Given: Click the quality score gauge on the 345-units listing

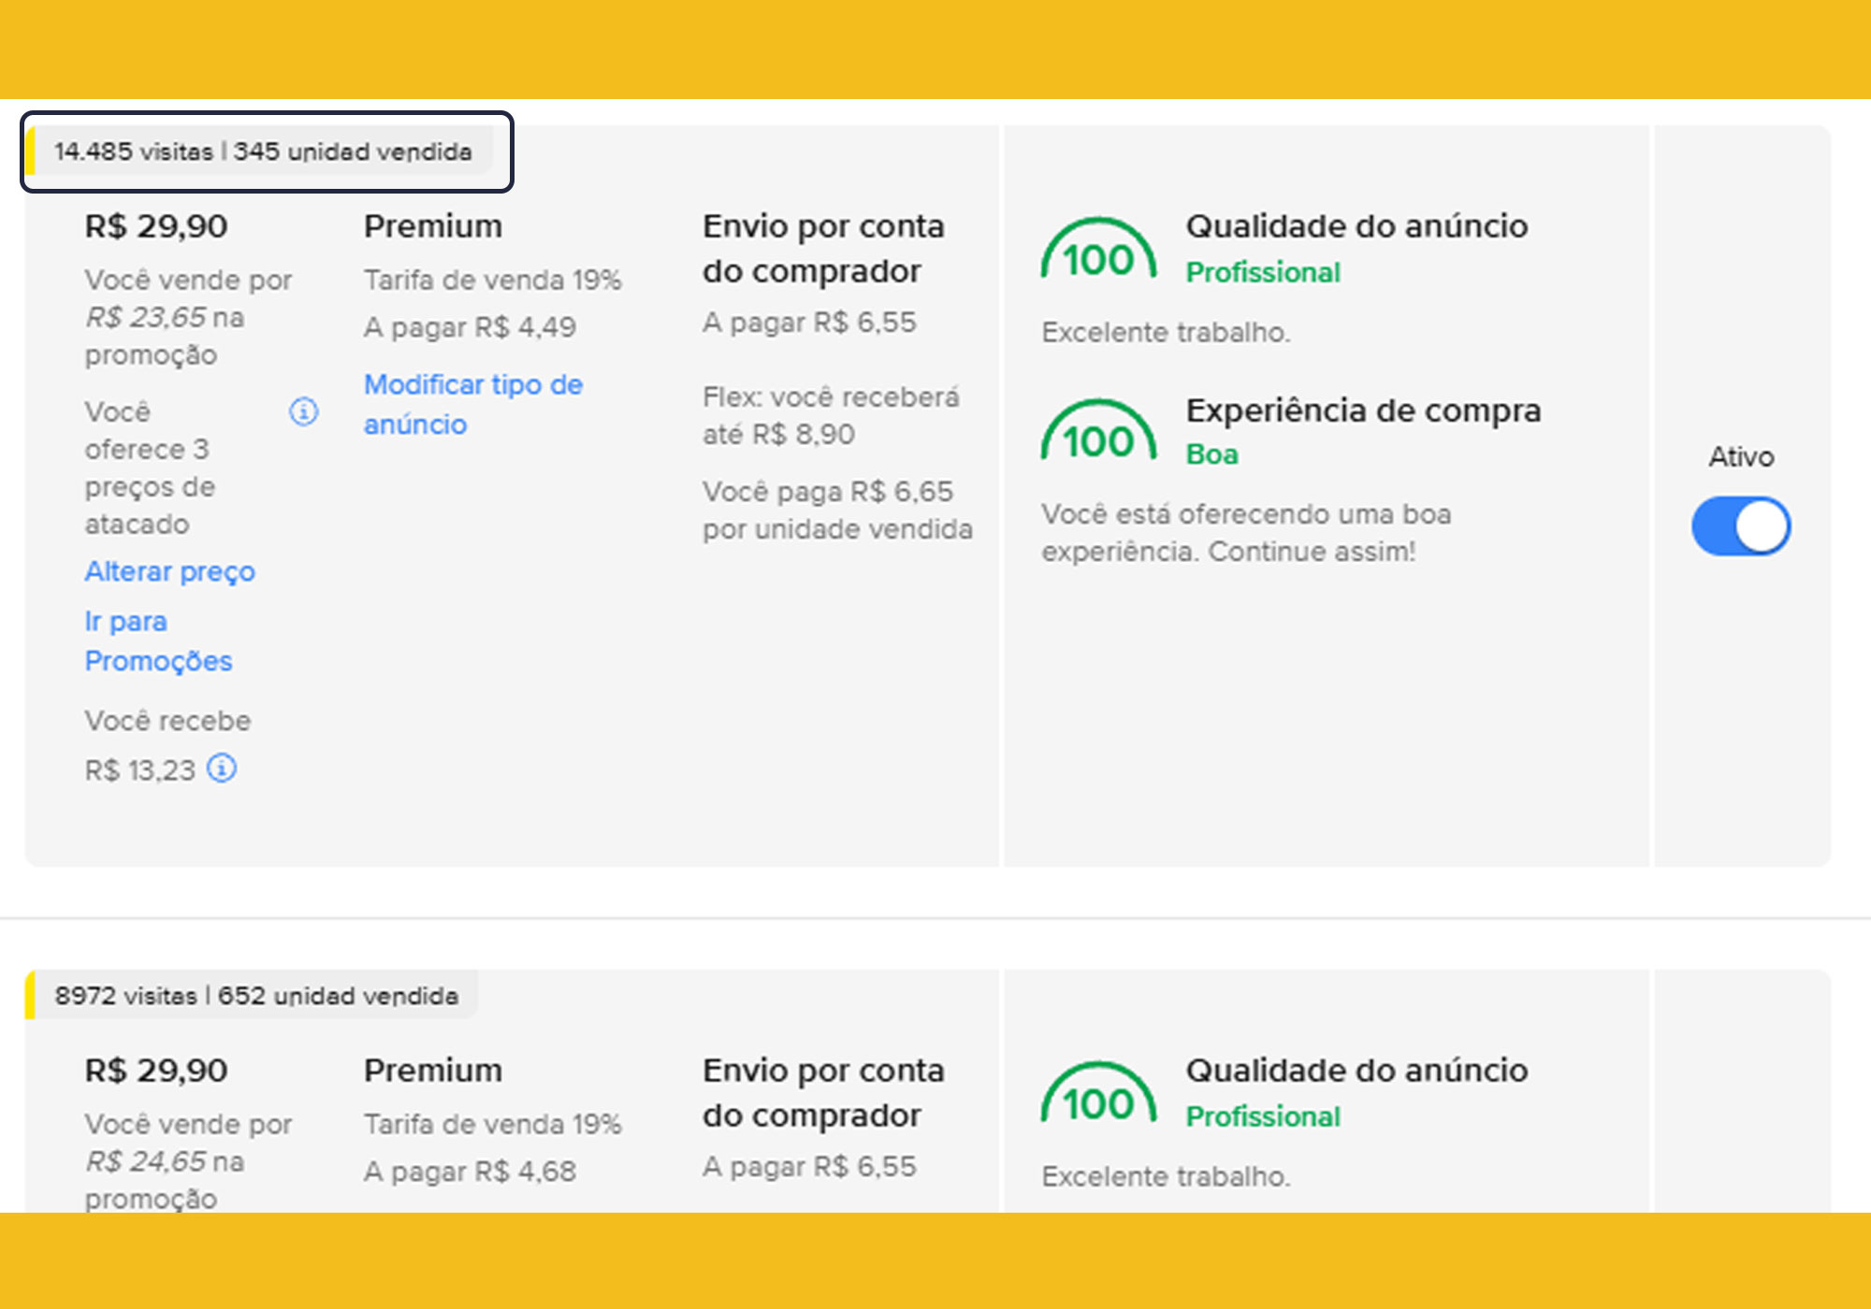Looking at the screenshot, I should [1098, 251].
